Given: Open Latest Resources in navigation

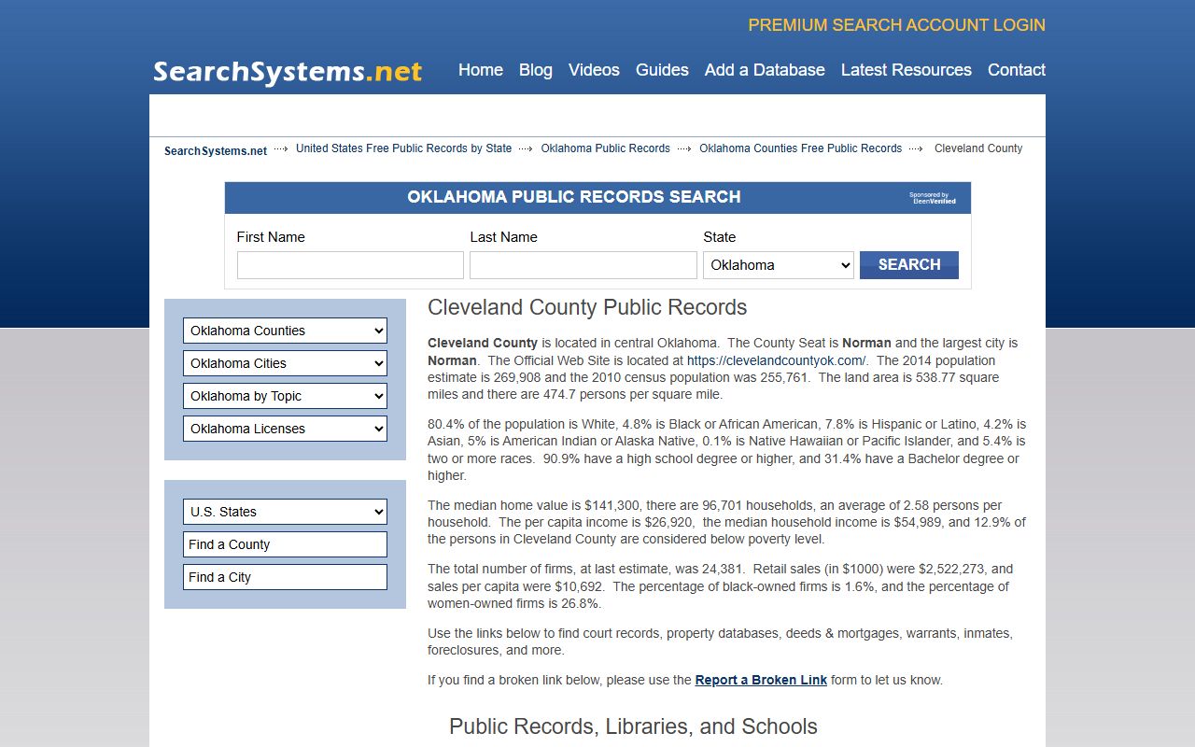Looking at the screenshot, I should 907,70.
